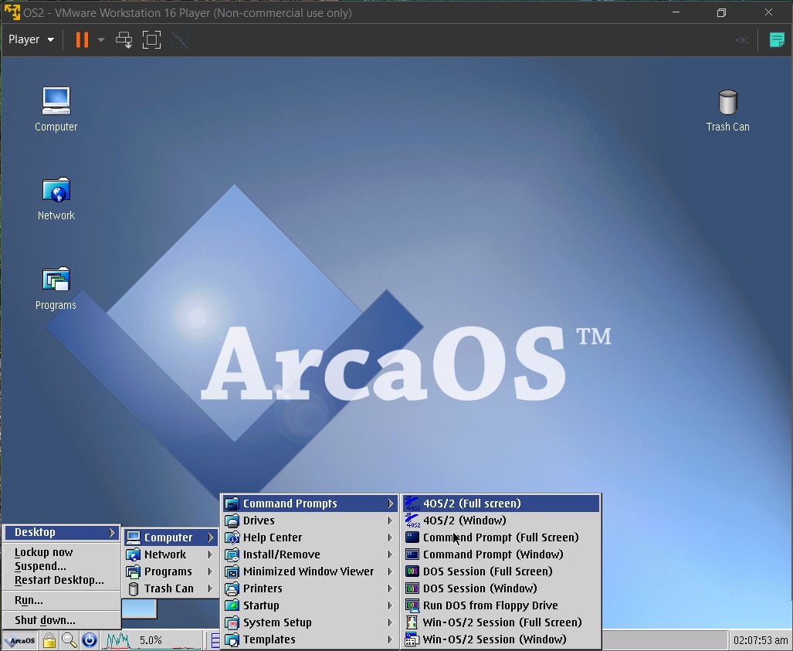The width and height of the screenshot is (793, 651).
Task: Expand Network in the Desktop submenu
Action: [171, 554]
